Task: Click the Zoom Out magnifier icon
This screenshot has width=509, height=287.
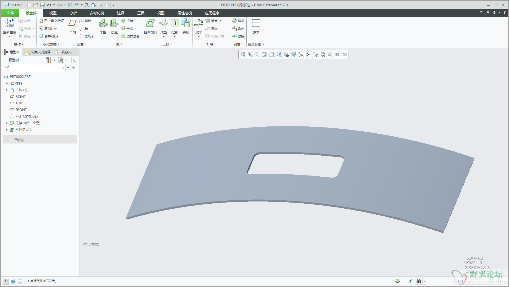Action: (257, 55)
